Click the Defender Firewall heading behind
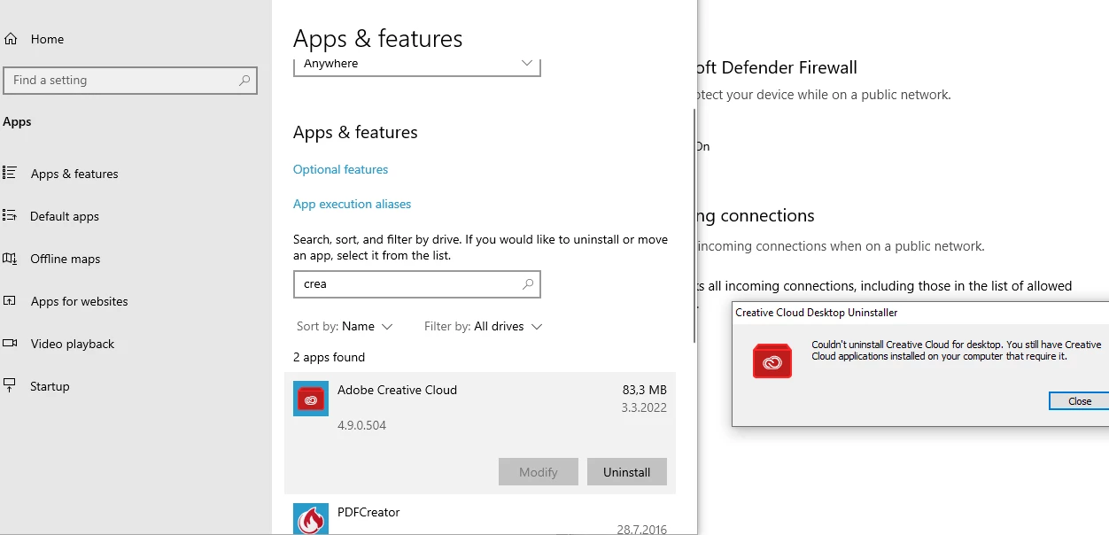Screen dimensions: 1109x535 (x=778, y=67)
